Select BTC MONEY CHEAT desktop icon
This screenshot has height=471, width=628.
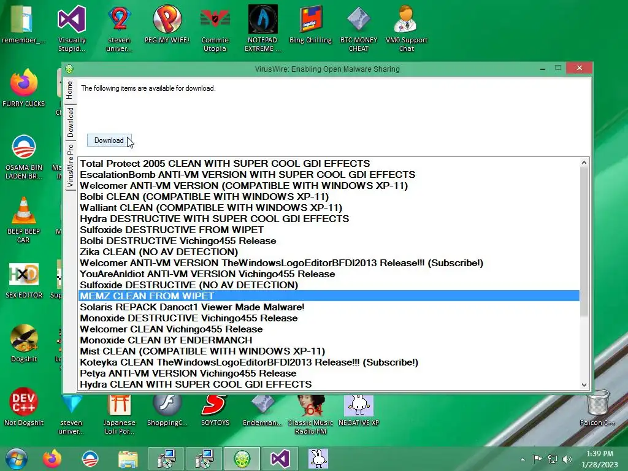(358, 28)
